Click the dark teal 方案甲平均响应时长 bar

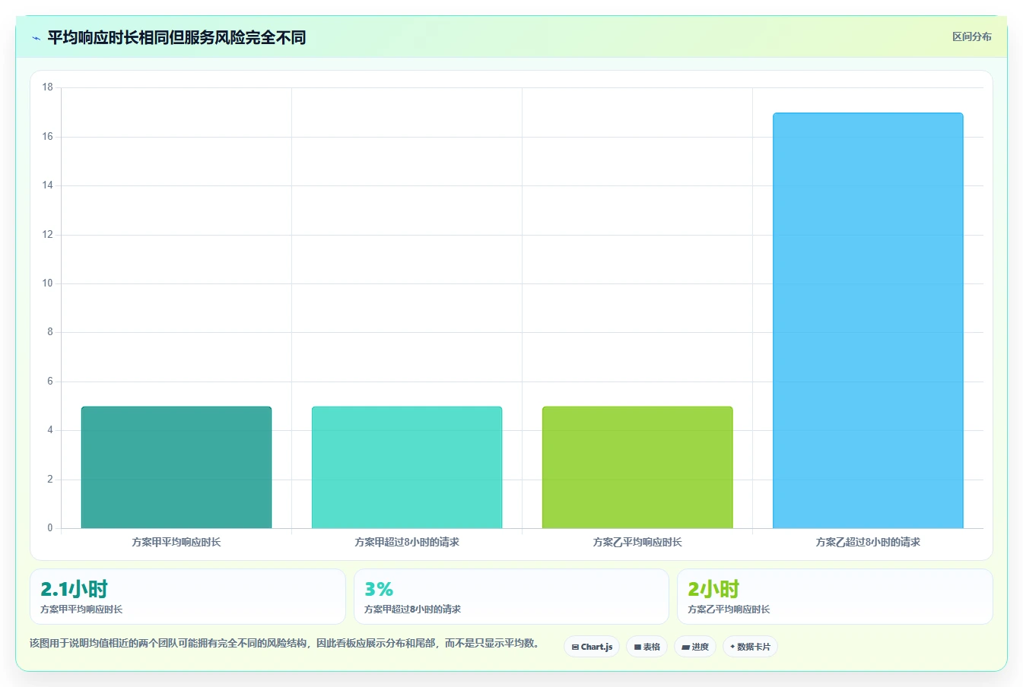click(x=176, y=467)
